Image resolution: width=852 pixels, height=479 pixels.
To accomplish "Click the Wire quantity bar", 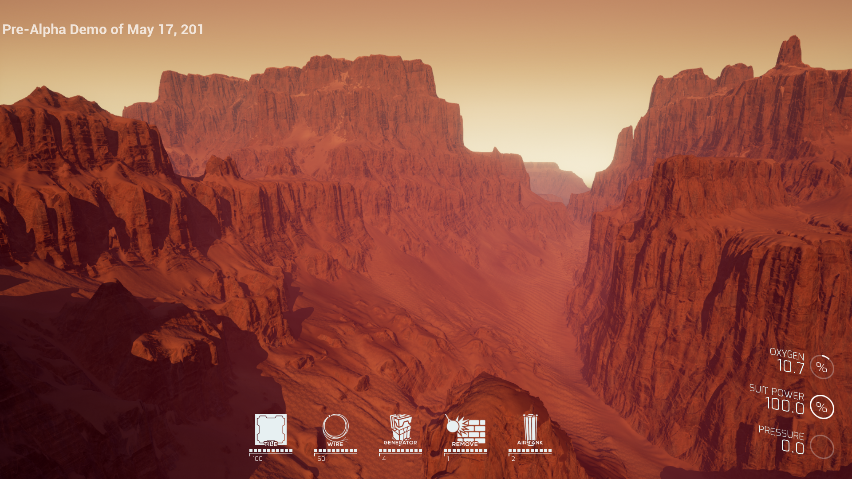I will pos(335,451).
